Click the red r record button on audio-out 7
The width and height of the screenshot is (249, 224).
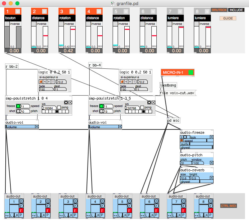coord(183,211)
